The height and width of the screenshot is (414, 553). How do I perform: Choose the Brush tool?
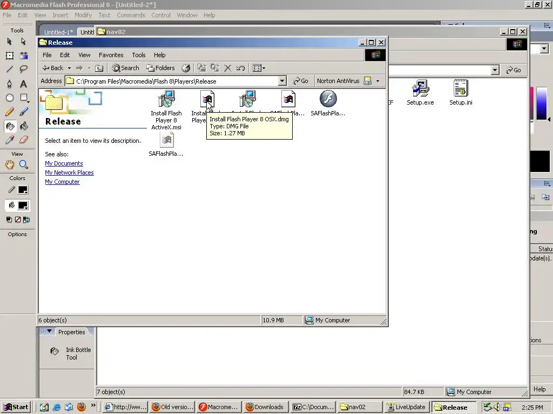(x=24, y=112)
